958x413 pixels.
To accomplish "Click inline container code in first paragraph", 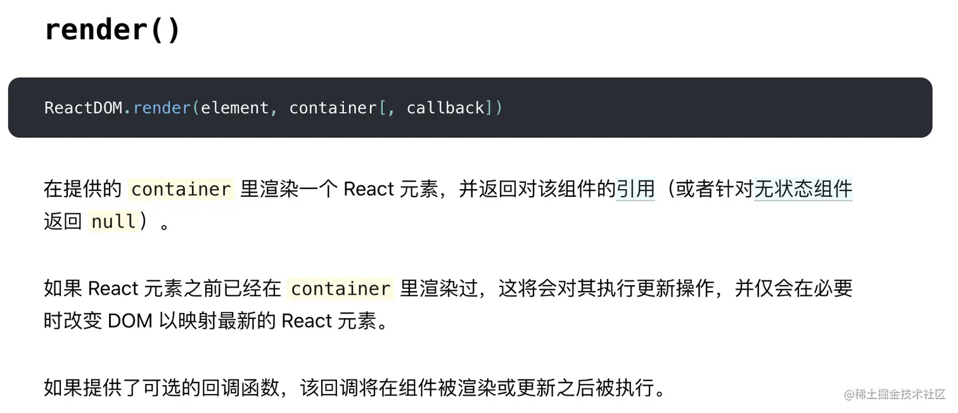I will [x=181, y=189].
